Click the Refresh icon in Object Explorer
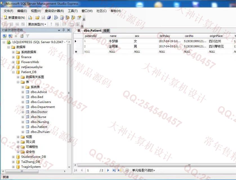236x180 pixels. (x=22, y=36)
